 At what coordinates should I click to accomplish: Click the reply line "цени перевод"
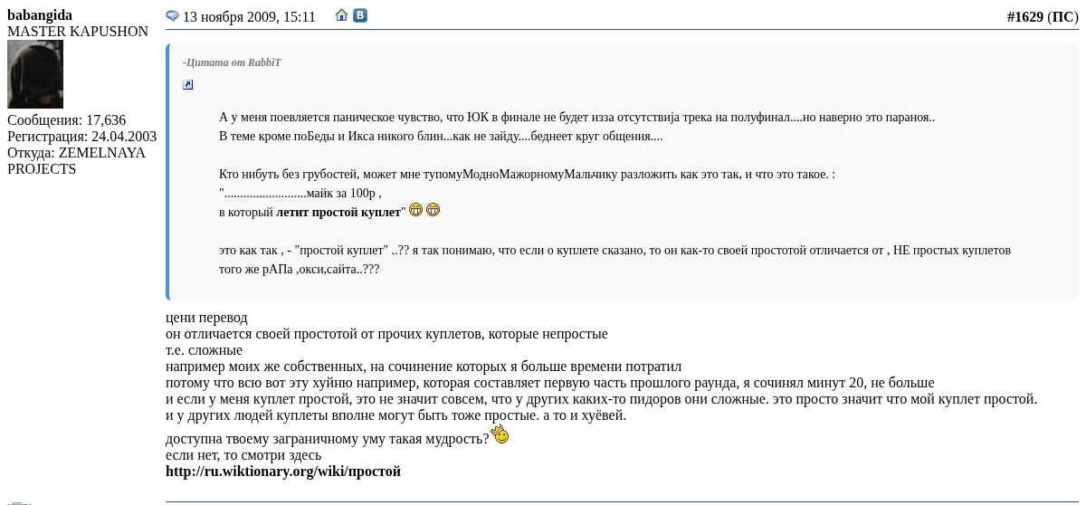coord(206,318)
